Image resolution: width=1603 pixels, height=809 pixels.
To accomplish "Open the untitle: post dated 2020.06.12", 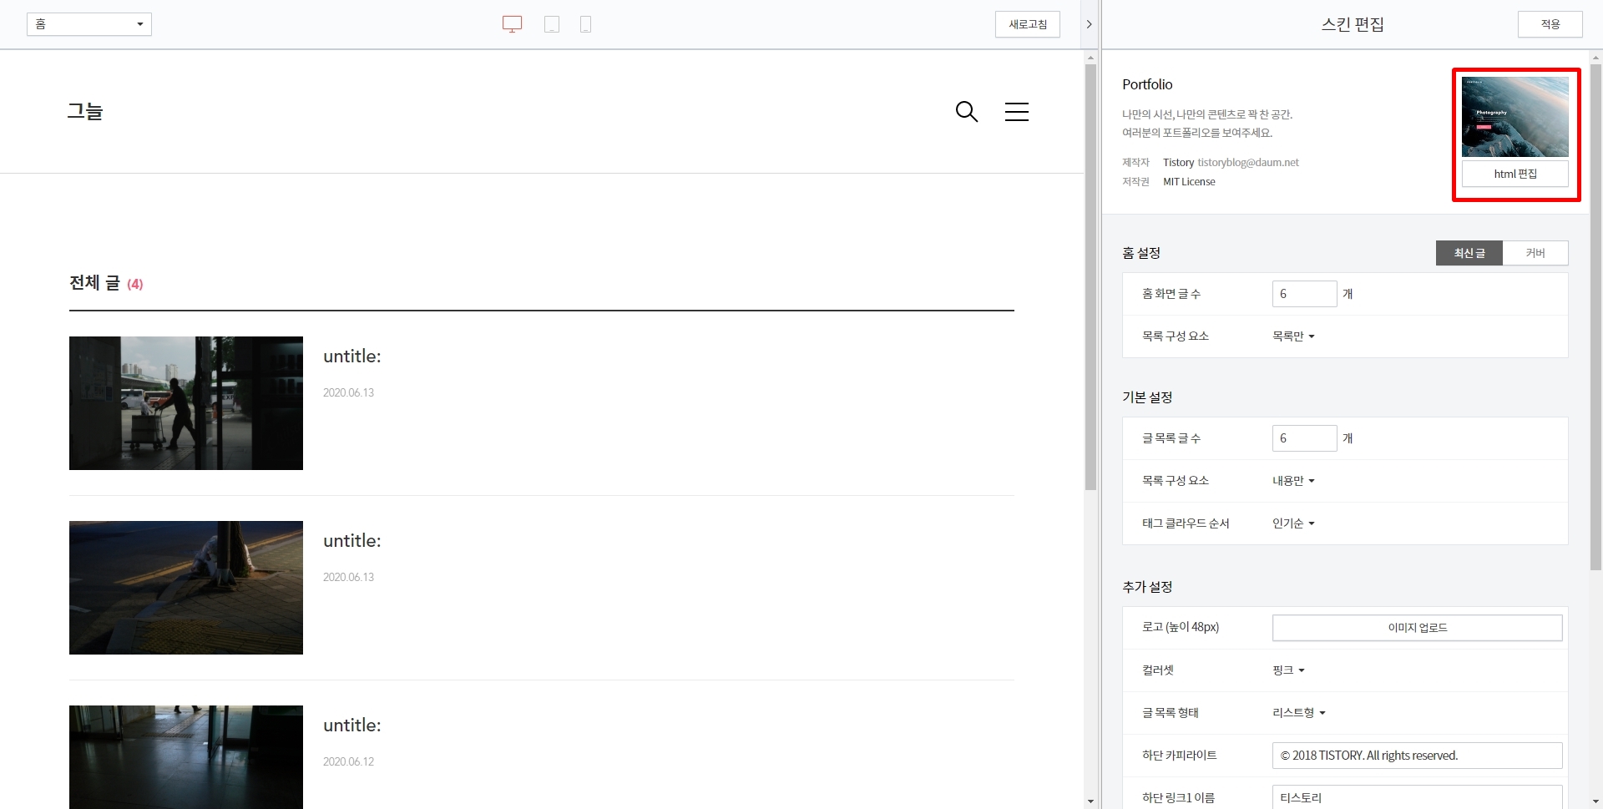I will point(351,726).
